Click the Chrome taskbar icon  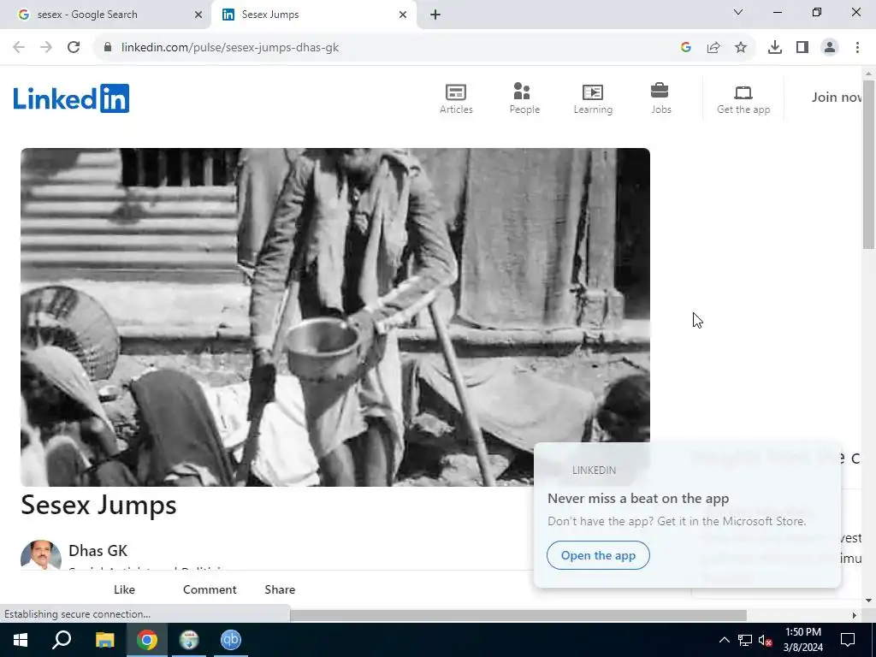pos(147,640)
